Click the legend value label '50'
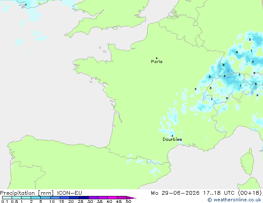The width and height of the screenshot is (263, 203). [x=128, y=201]
